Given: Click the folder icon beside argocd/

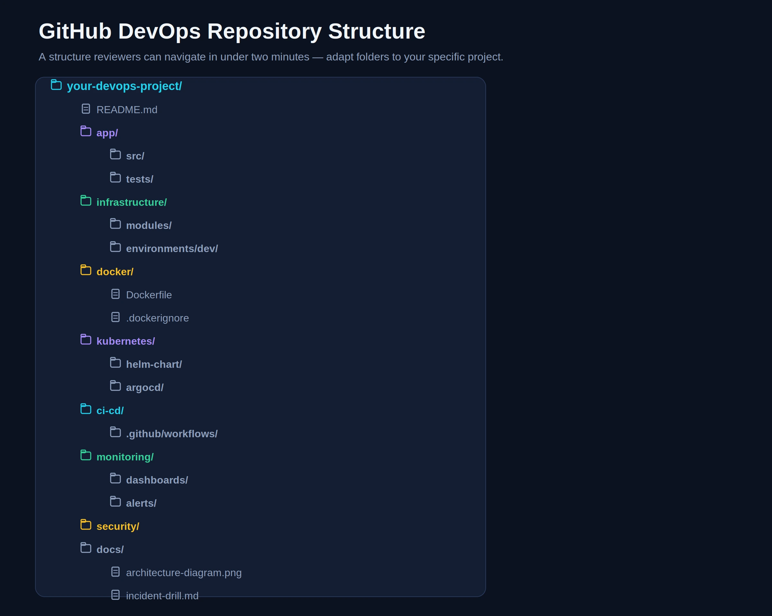Looking at the screenshot, I should coord(115,386).
